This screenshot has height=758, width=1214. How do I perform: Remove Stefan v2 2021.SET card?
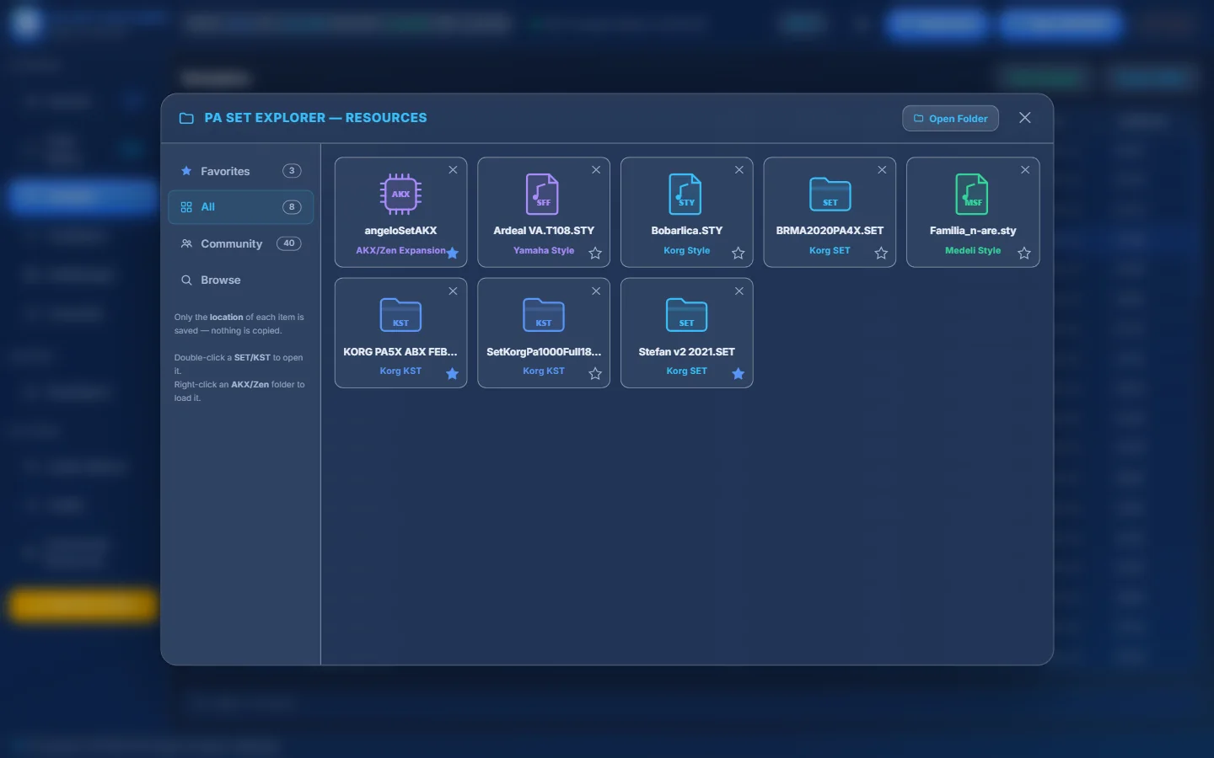tap(739, 291)
